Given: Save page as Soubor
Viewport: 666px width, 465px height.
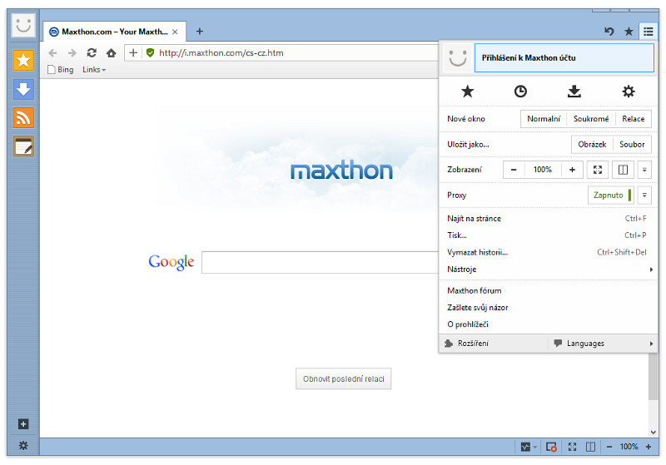Looking at the screenshot, I should [x=632, y=144].
